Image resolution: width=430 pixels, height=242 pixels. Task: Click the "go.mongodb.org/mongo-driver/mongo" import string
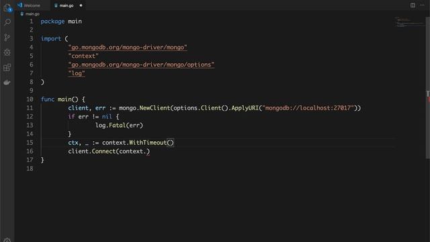tap(128, 48)
